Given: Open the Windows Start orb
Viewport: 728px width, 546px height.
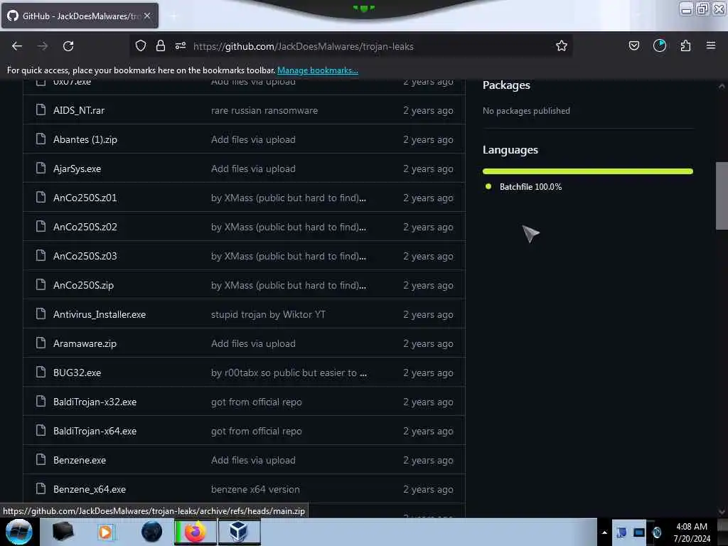Looking at the screenshot, I should pyautogui.click(x=19, y=532).
